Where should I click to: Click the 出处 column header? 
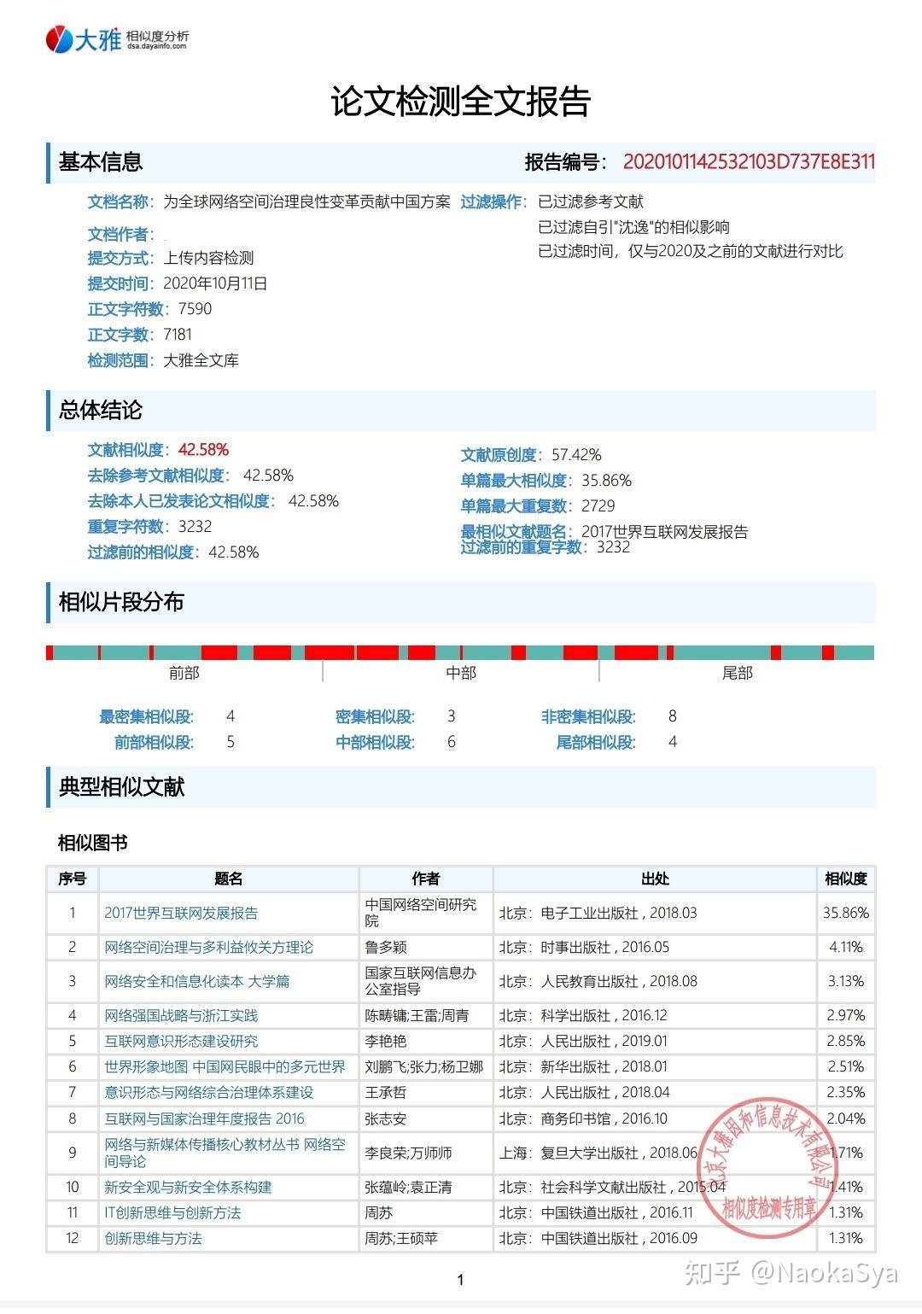click(x=655, y=879)
